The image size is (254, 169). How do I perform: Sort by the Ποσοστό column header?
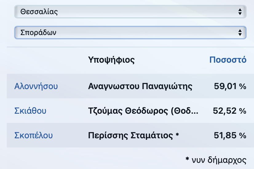pyautogui.click(x=228, y=60)
